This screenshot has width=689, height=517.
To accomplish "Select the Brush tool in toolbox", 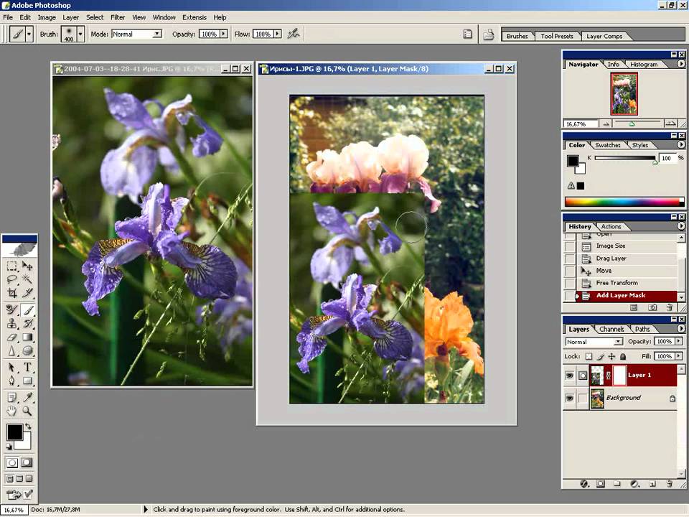I will pyautogui.click(x=27, y=310).
